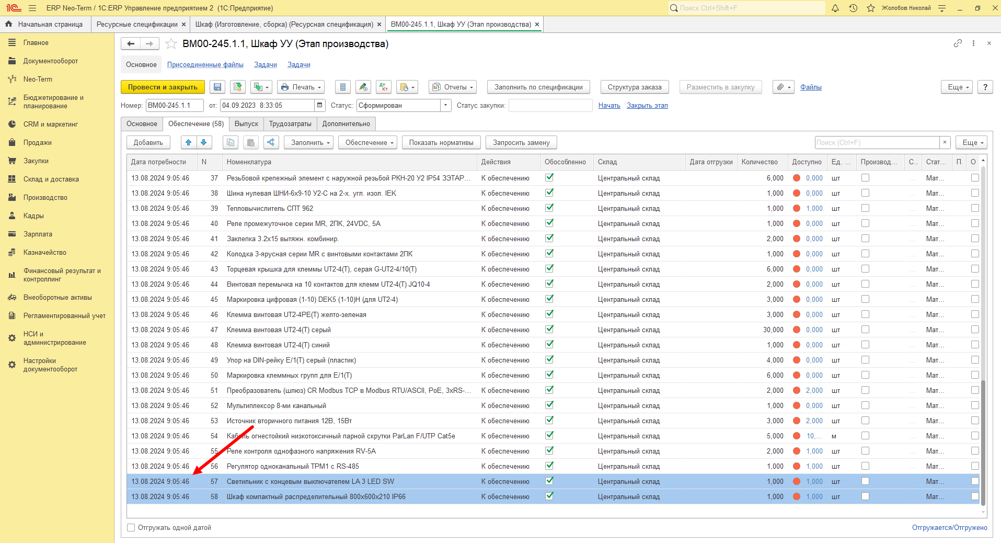Open the paperclip attachments dropdown
The height and width of the screenshot is (543, 1001).
(783, 87)
